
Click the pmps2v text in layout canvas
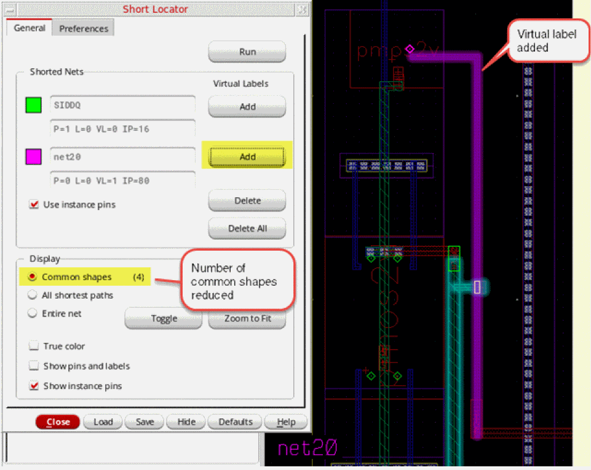pyautogui.click(x=398, y=50)
